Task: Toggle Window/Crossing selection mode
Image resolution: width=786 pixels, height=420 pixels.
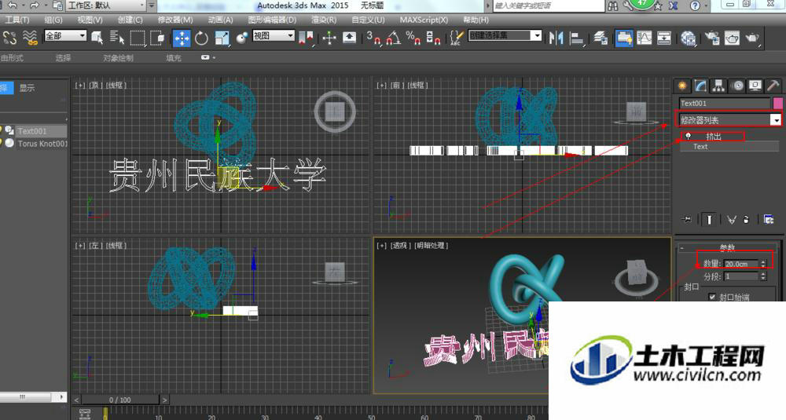Action: point(157,38)
